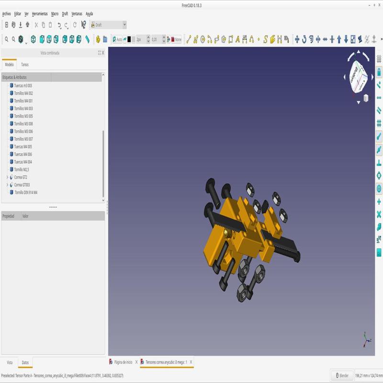This screenshot has height=383, width=383.
Task: Create a Part with yellow part icon
Action: [x=98, y=39]
